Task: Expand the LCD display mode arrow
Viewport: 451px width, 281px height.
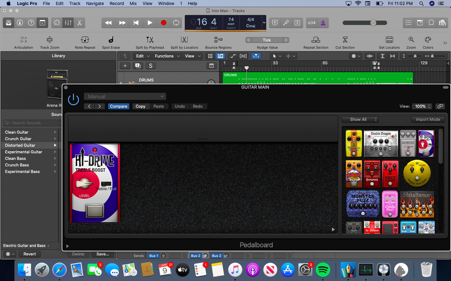Action: [x=264, y=23]
